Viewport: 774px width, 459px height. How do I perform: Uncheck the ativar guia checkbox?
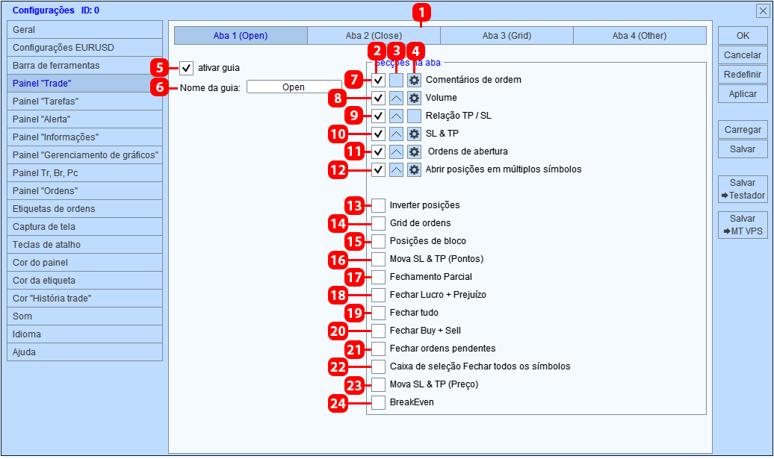coord(186,68)
